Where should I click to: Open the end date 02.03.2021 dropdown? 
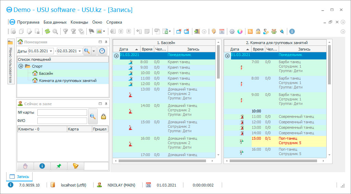pos(80,51)
